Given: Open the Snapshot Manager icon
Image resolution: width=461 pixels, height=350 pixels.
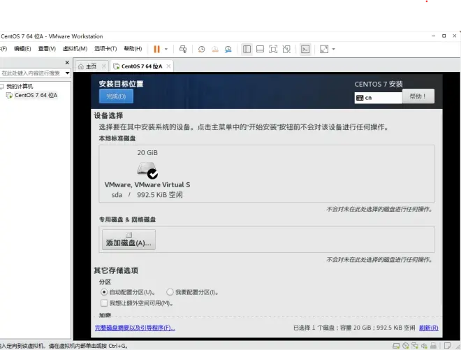Looking at the screenshot, I should point(228,49).
